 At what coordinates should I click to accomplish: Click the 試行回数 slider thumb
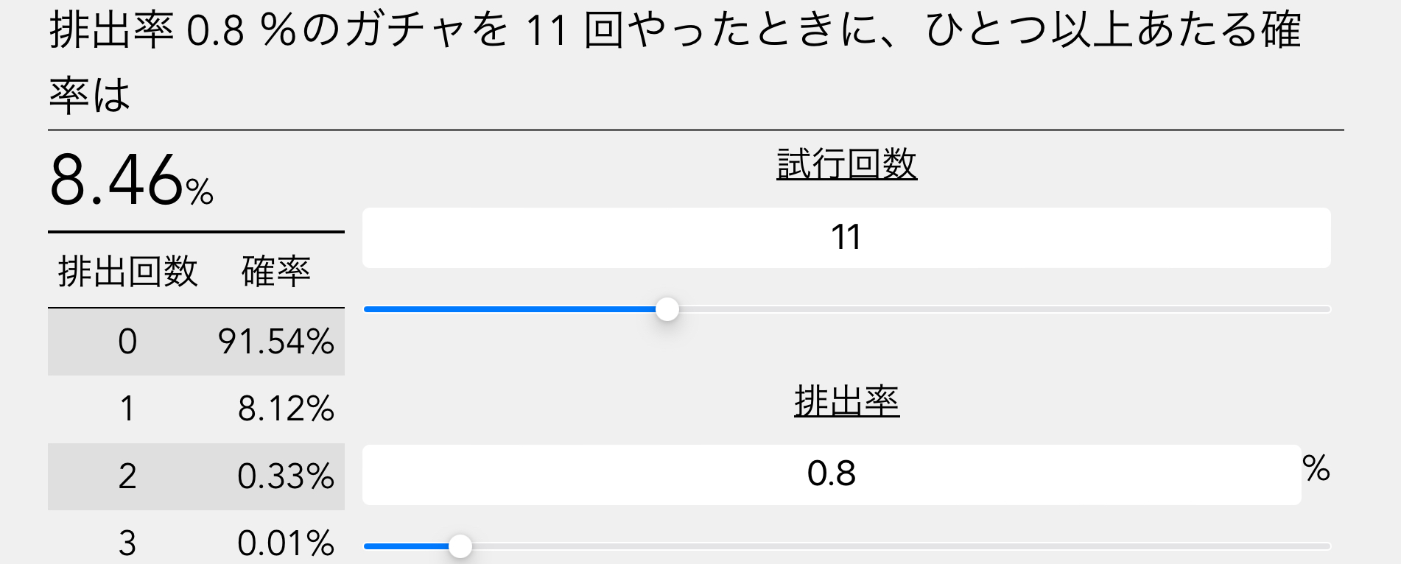[x=667, y=309]
